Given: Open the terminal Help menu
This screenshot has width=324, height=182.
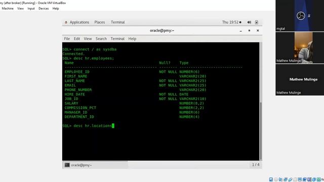Looking at the screenshot, I should 132,38.
